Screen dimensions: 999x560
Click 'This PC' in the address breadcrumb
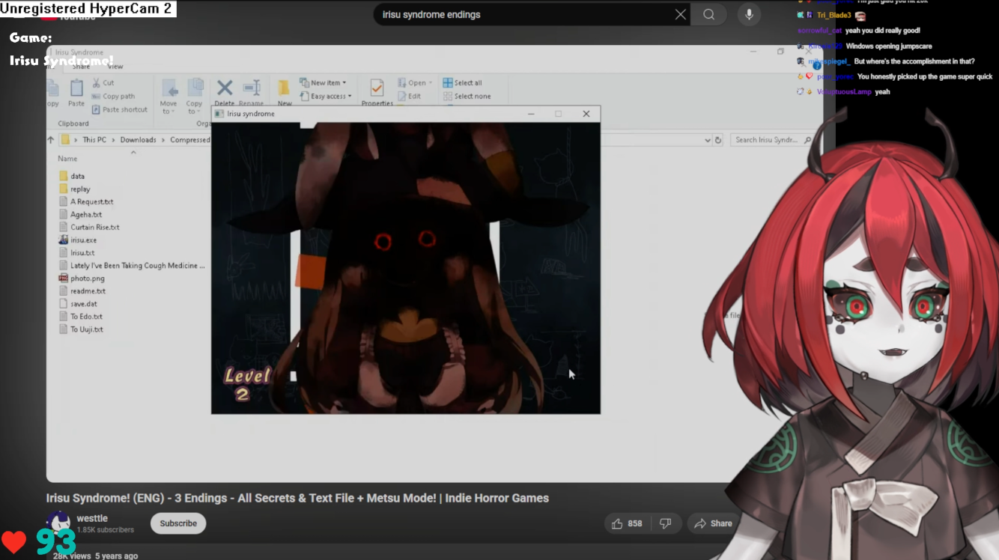(94, 140)
